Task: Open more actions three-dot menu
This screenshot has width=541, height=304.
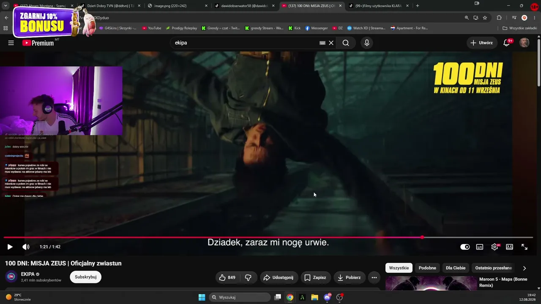Action: point(374,277)
